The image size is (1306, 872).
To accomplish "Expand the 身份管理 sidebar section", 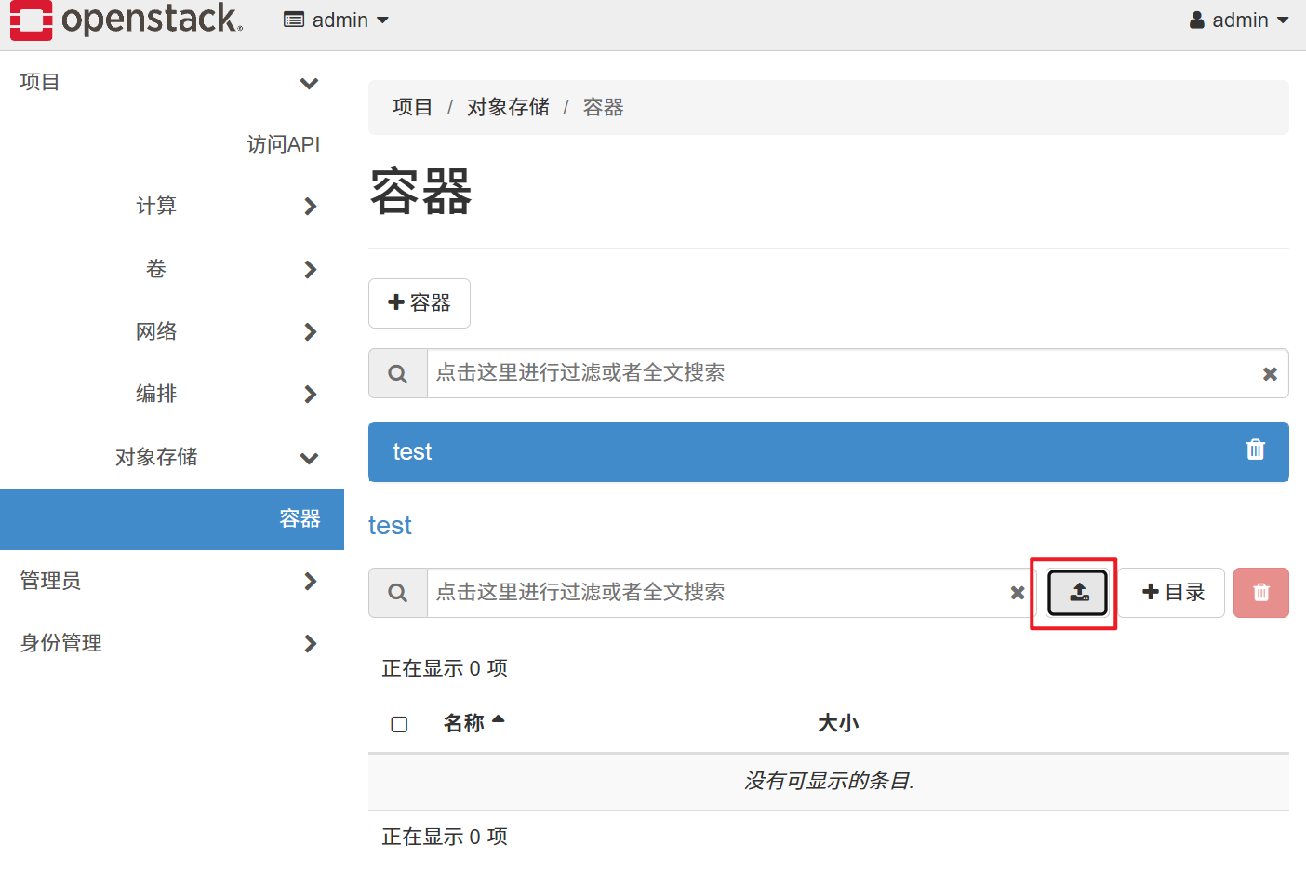I will pyautogui.click(x=172, y=643).
